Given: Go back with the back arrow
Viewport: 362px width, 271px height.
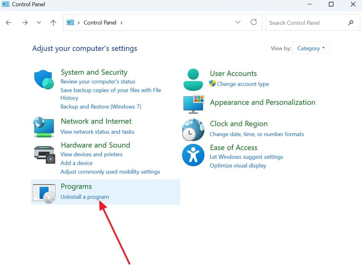Looking at the screenshot, I should coord(9,23).
